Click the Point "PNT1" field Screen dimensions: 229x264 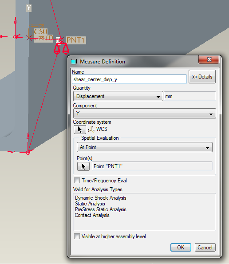(x=152, y=166)
